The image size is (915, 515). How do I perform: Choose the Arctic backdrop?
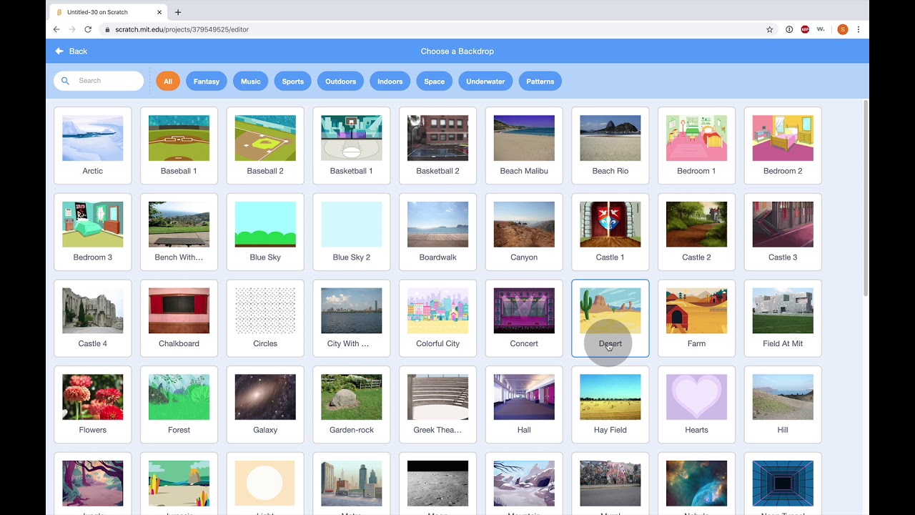point(93,146)
